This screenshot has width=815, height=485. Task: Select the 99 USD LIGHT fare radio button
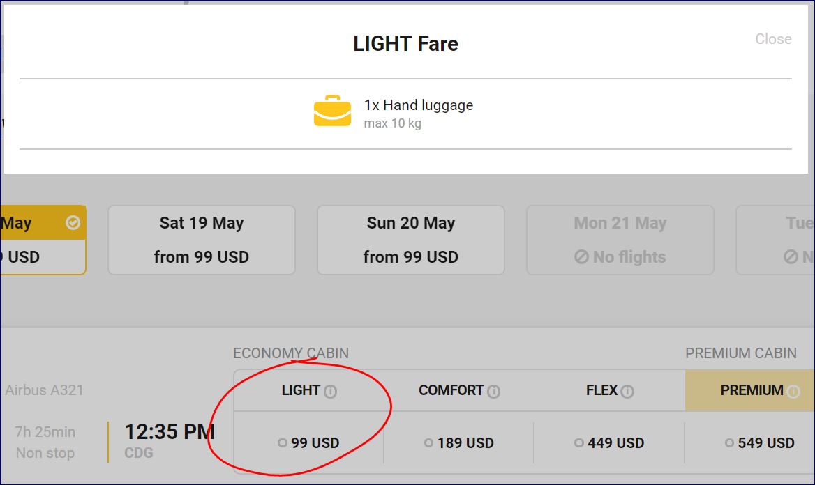pos(283,443)
